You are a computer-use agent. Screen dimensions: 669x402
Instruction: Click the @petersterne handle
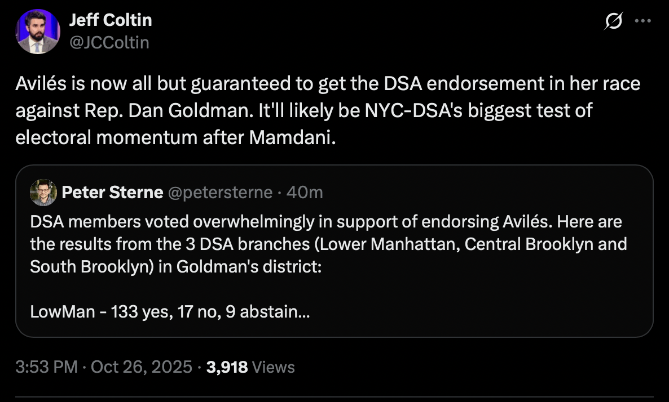tap(219, 193)
